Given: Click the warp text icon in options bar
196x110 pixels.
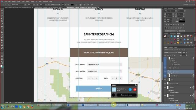Looking at the screenshot, I should [76, 5].
